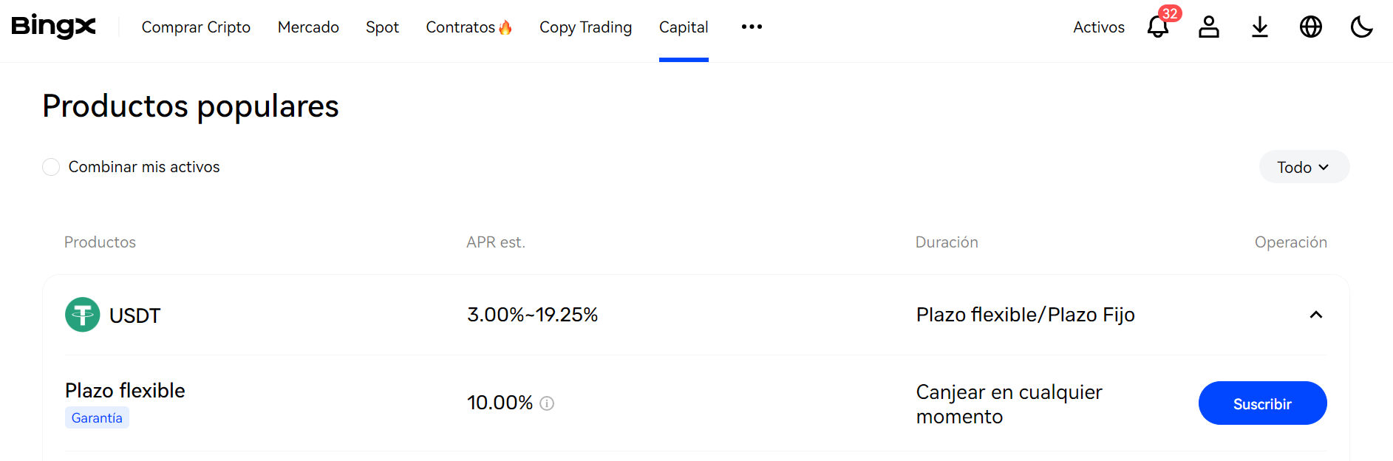Click the Suscribir button

[x=1263, y=403]
